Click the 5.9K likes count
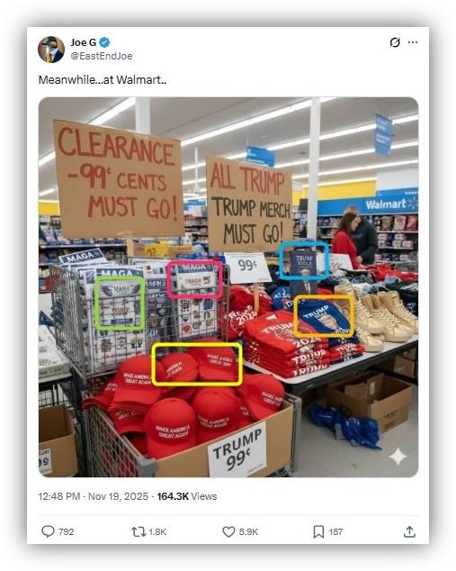 [248, 532]
